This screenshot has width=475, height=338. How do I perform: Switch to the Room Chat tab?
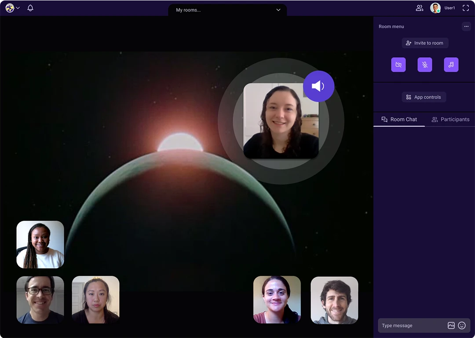[x=399, y=119]
